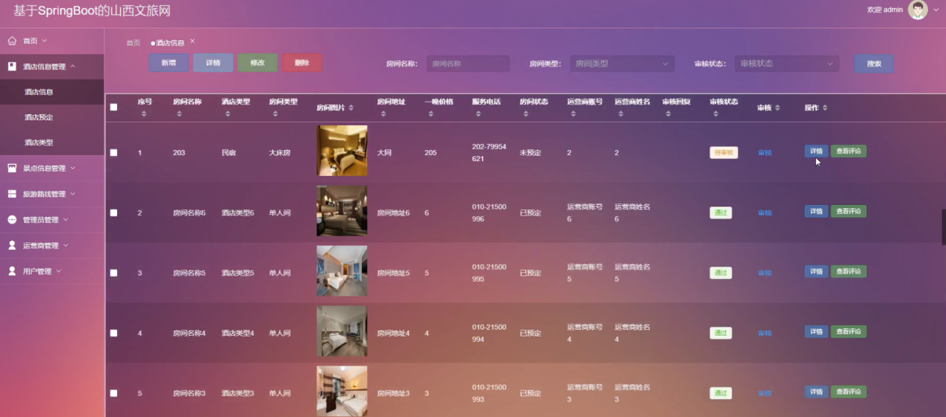This screenshot has height=417, width=946.
Task: Click the 房间名称 search input field
Action: click(x=468, y=63)
